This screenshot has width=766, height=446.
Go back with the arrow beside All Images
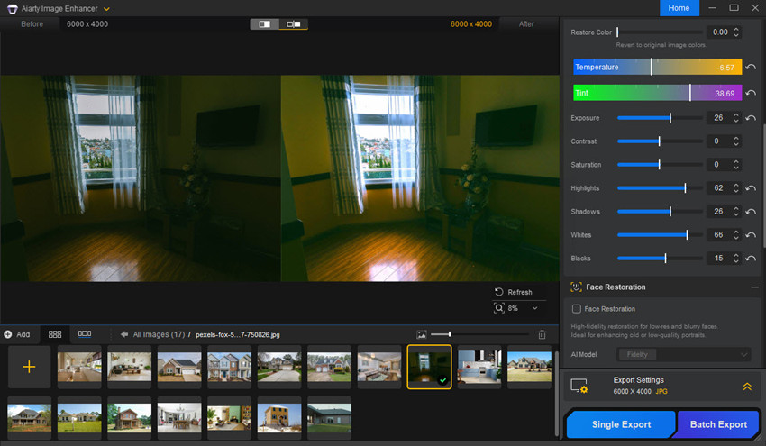pyautogui.click(x=124, y=334)
